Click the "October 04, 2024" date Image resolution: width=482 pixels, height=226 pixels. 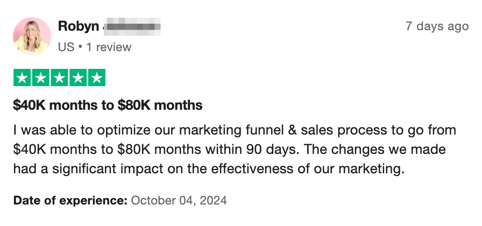coord(179,201)
